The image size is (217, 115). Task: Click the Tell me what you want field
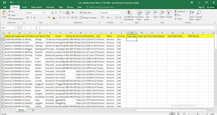point(101,7)
